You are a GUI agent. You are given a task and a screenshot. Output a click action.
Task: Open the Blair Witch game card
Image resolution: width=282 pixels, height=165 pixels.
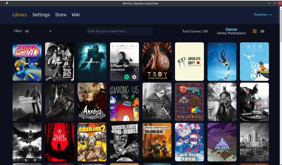point(59,142)
